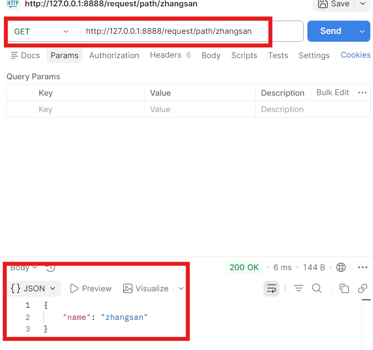
Task: Switch to the Authorization tab
Action: (x=114, y=56)
